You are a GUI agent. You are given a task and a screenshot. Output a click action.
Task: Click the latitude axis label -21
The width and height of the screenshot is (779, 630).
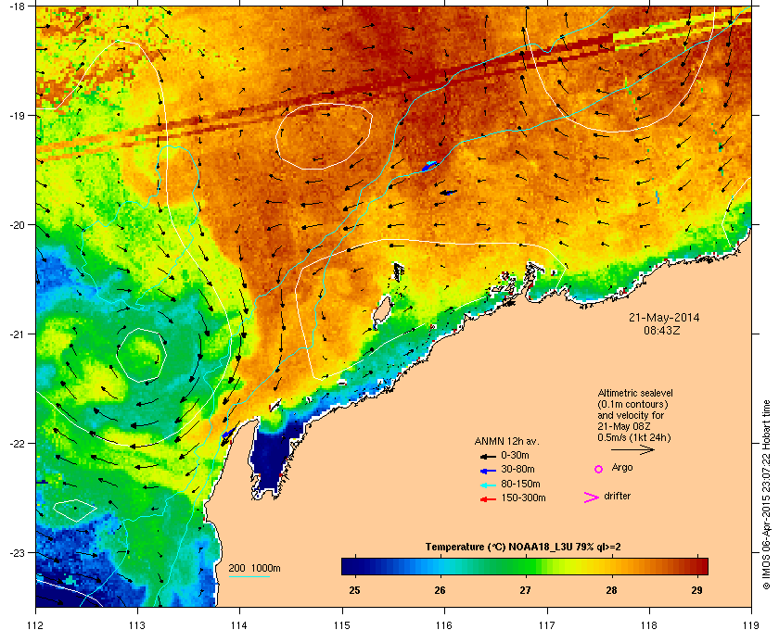tap(17, 334)
